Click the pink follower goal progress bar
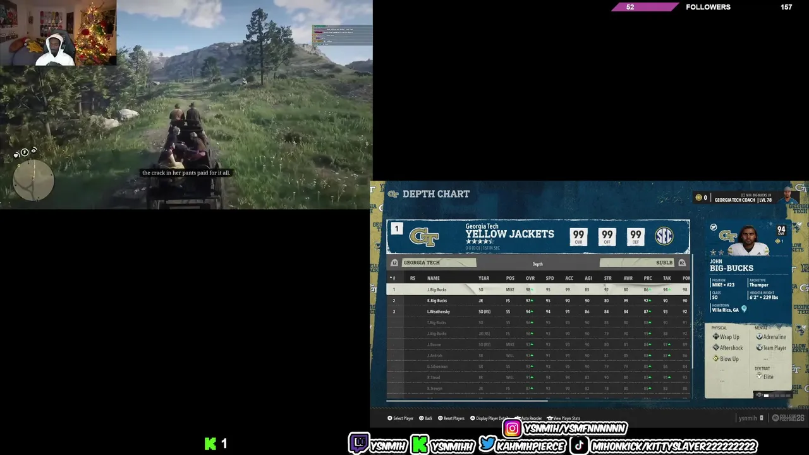The width and height of the screenshot is (809, 455). click(645, 7)
